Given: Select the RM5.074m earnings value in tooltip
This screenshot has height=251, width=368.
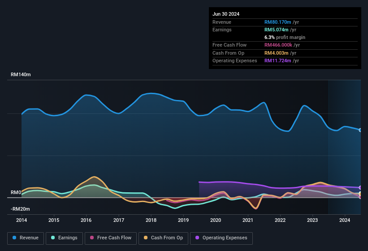Looking at the screenshot, I should tap(277, 30).
